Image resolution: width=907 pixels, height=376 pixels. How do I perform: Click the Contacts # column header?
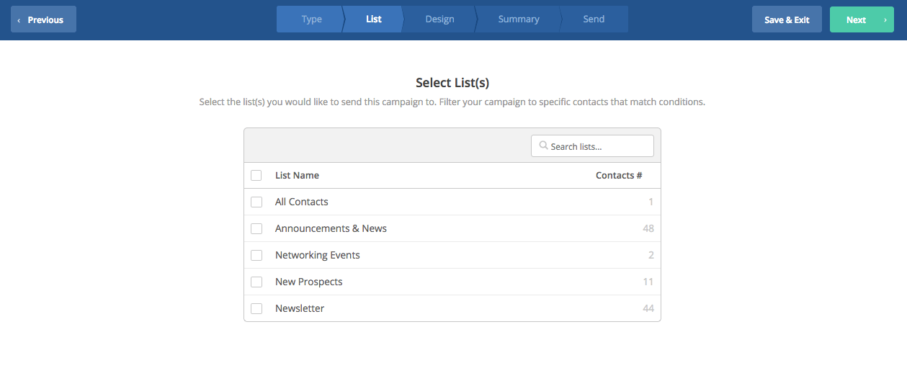pyautogui.click(x=619, y=175)
